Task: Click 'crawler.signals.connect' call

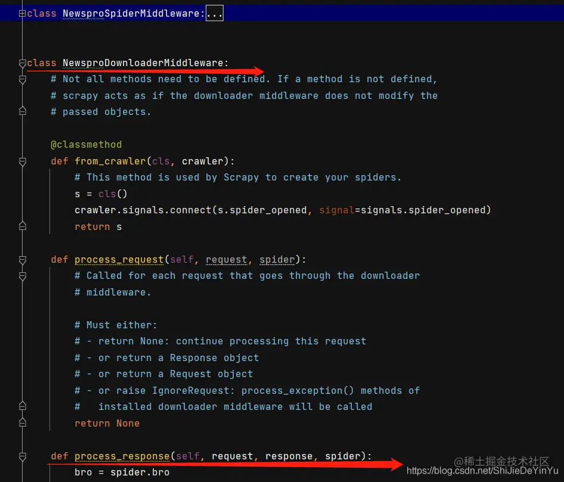Action: 143,210
